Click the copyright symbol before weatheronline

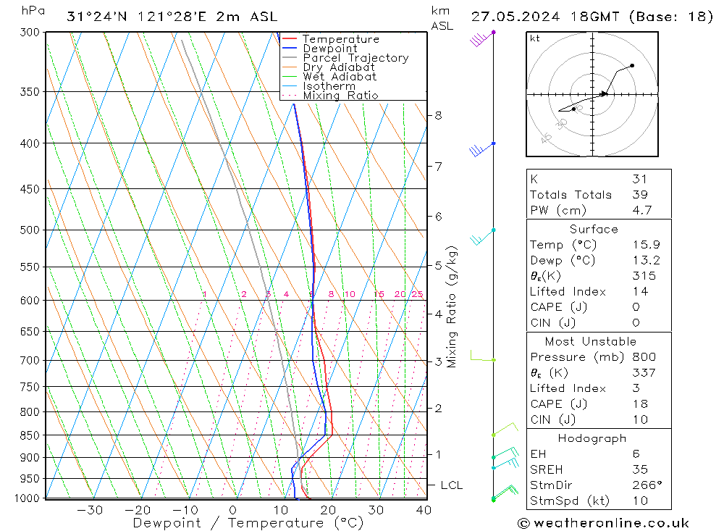click(x=523, y=523)
